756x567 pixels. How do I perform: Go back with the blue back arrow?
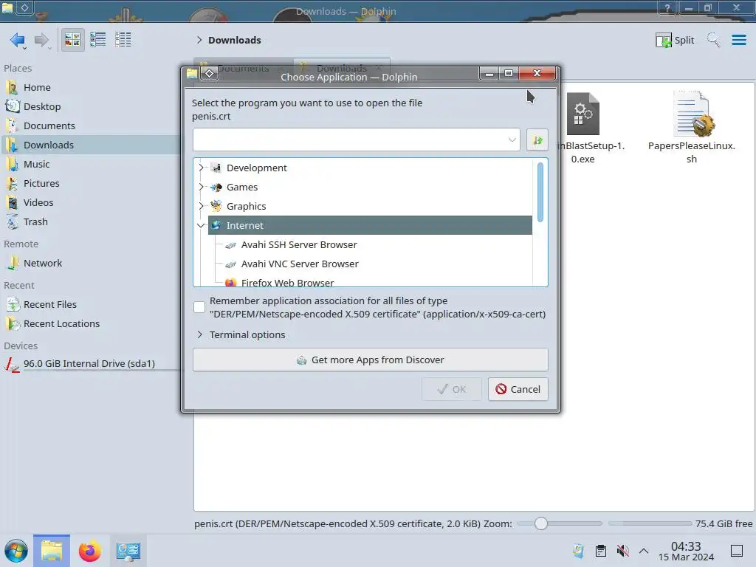[18, 40]
